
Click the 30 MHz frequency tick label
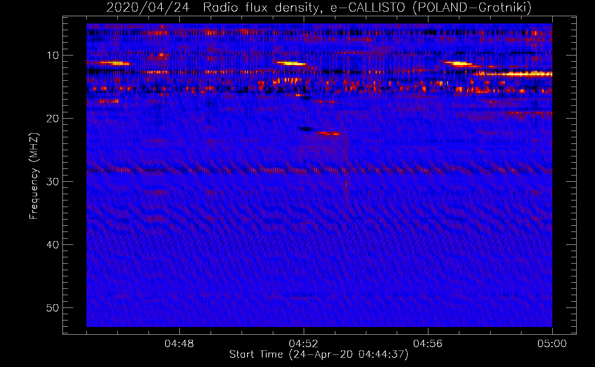point(53,182)
